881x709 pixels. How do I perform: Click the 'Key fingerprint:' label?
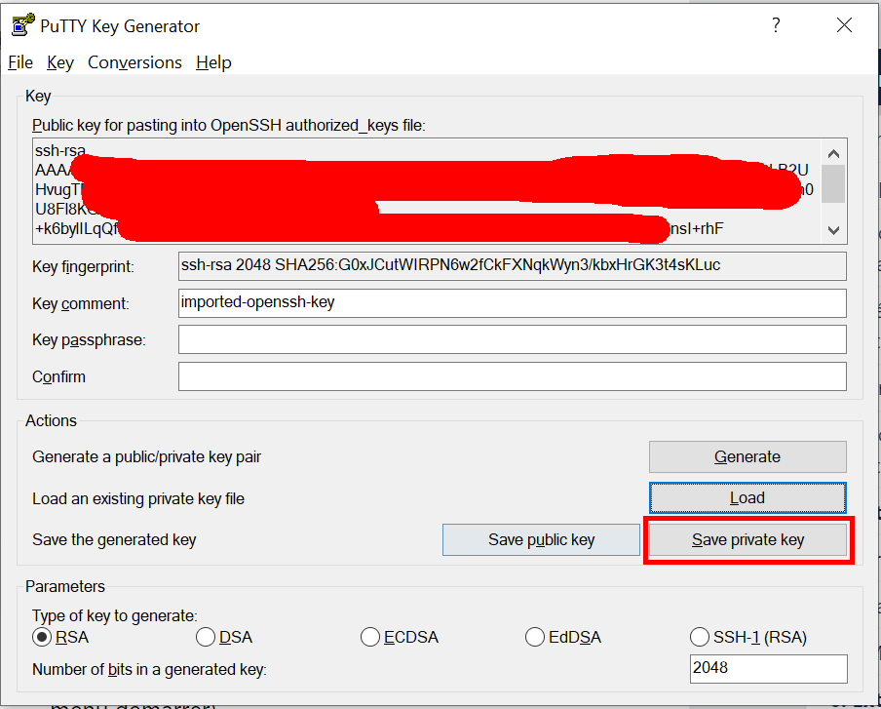(83, 266)
